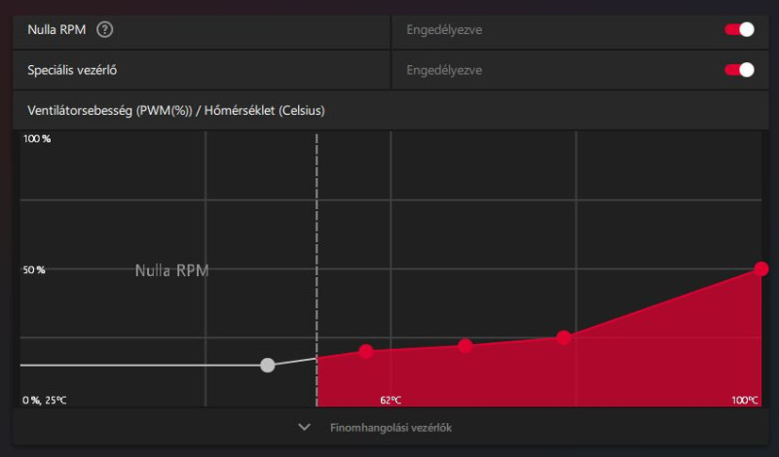Image resolution: width=779 pixels, height=457 pixels.
Task: Toggle the Nulla RPM switch off
Action: pyautogui.click(x=739, y=30)
